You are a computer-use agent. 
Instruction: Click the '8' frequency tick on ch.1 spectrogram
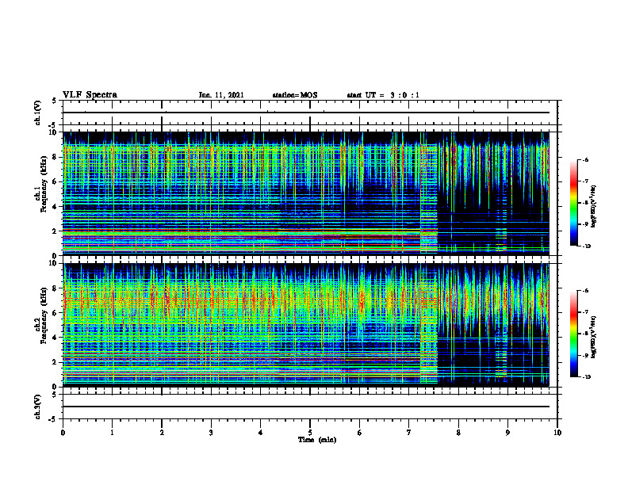click(x=56, y=157)
